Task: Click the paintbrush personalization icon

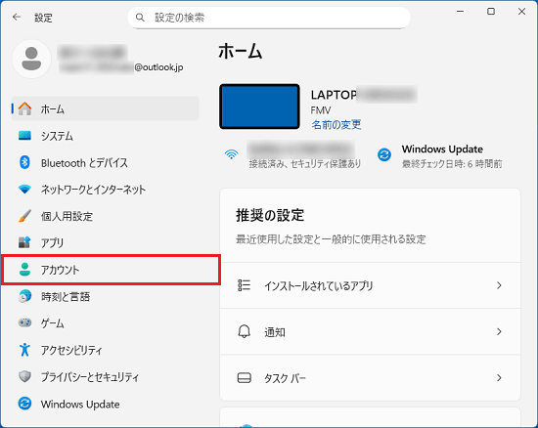Action: (24, 216)
